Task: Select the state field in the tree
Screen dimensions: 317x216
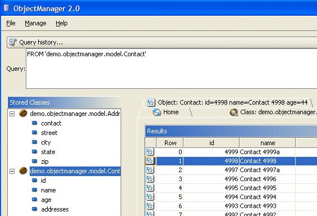Action: [48, 152]
